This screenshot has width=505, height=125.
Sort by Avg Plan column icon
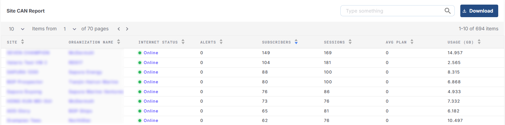[x=412, y=42]
